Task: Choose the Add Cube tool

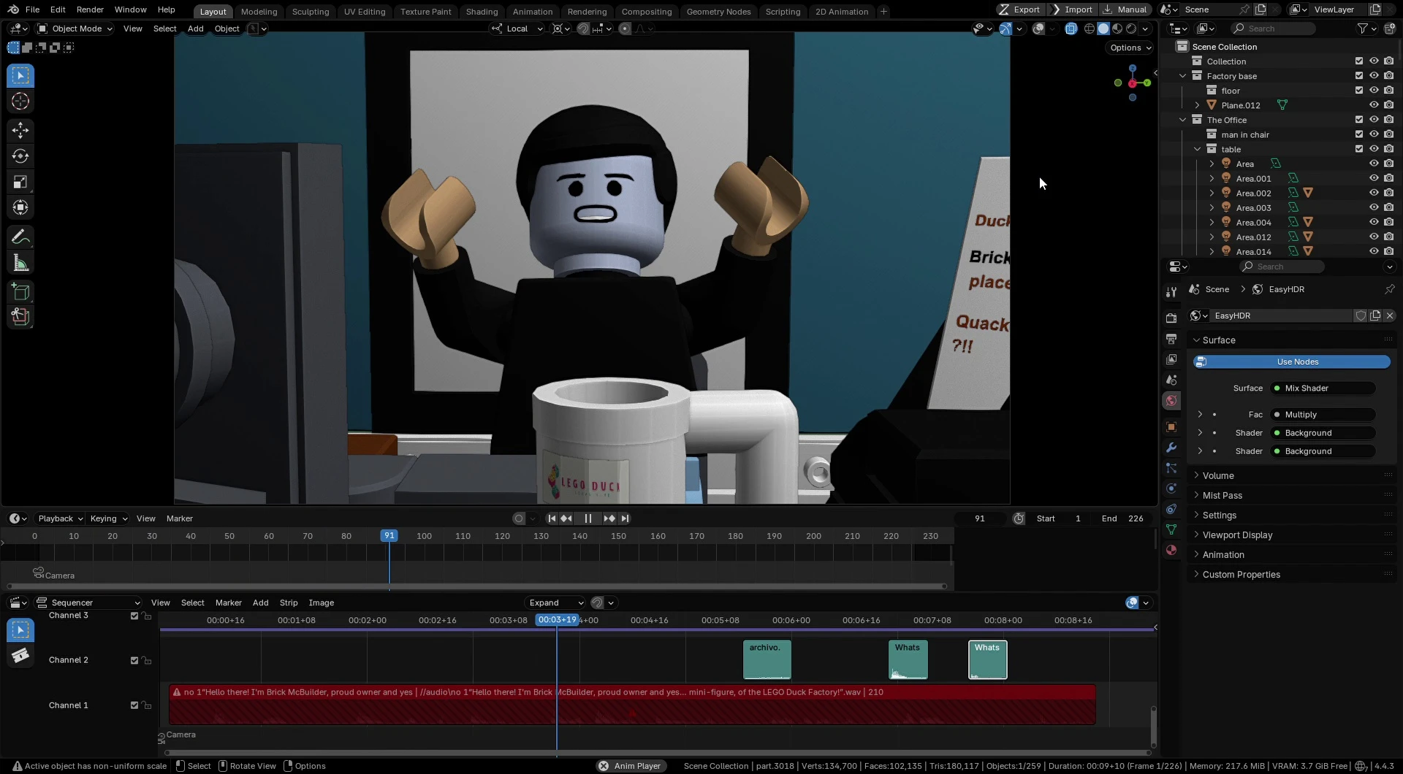Action: point(20,292)
